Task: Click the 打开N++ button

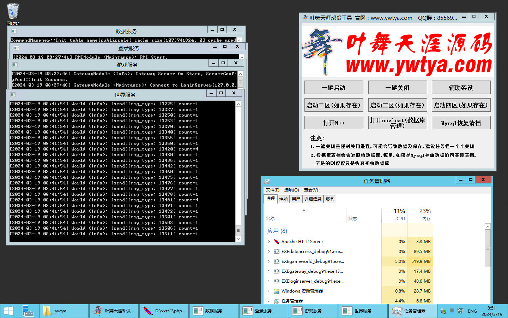Action: 334,123
